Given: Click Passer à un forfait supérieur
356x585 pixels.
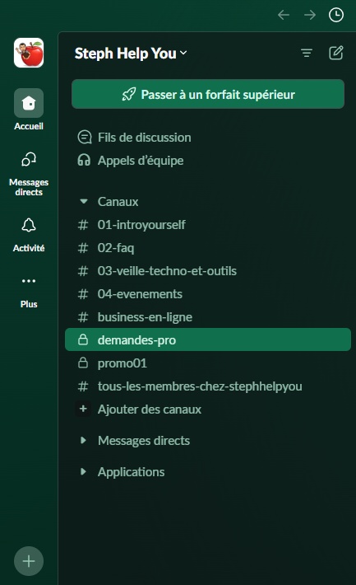Looking at the screenshot, I should coord(208,94).
